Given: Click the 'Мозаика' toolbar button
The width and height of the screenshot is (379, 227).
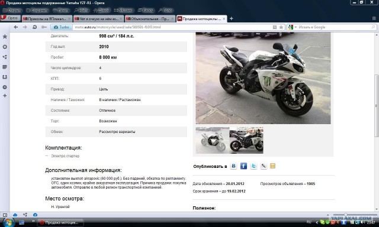Looking at the screenshot, I should point(124,11).
